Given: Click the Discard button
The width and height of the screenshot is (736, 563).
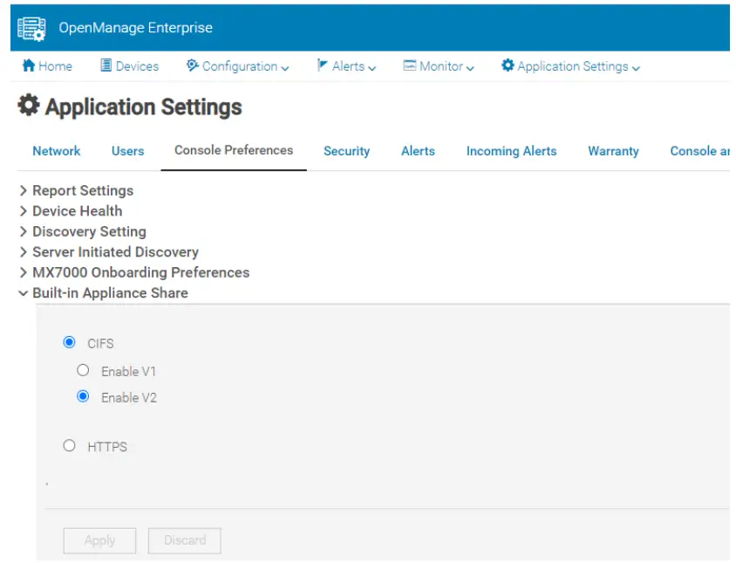Looking at the screenshot, I should (184, 540).
